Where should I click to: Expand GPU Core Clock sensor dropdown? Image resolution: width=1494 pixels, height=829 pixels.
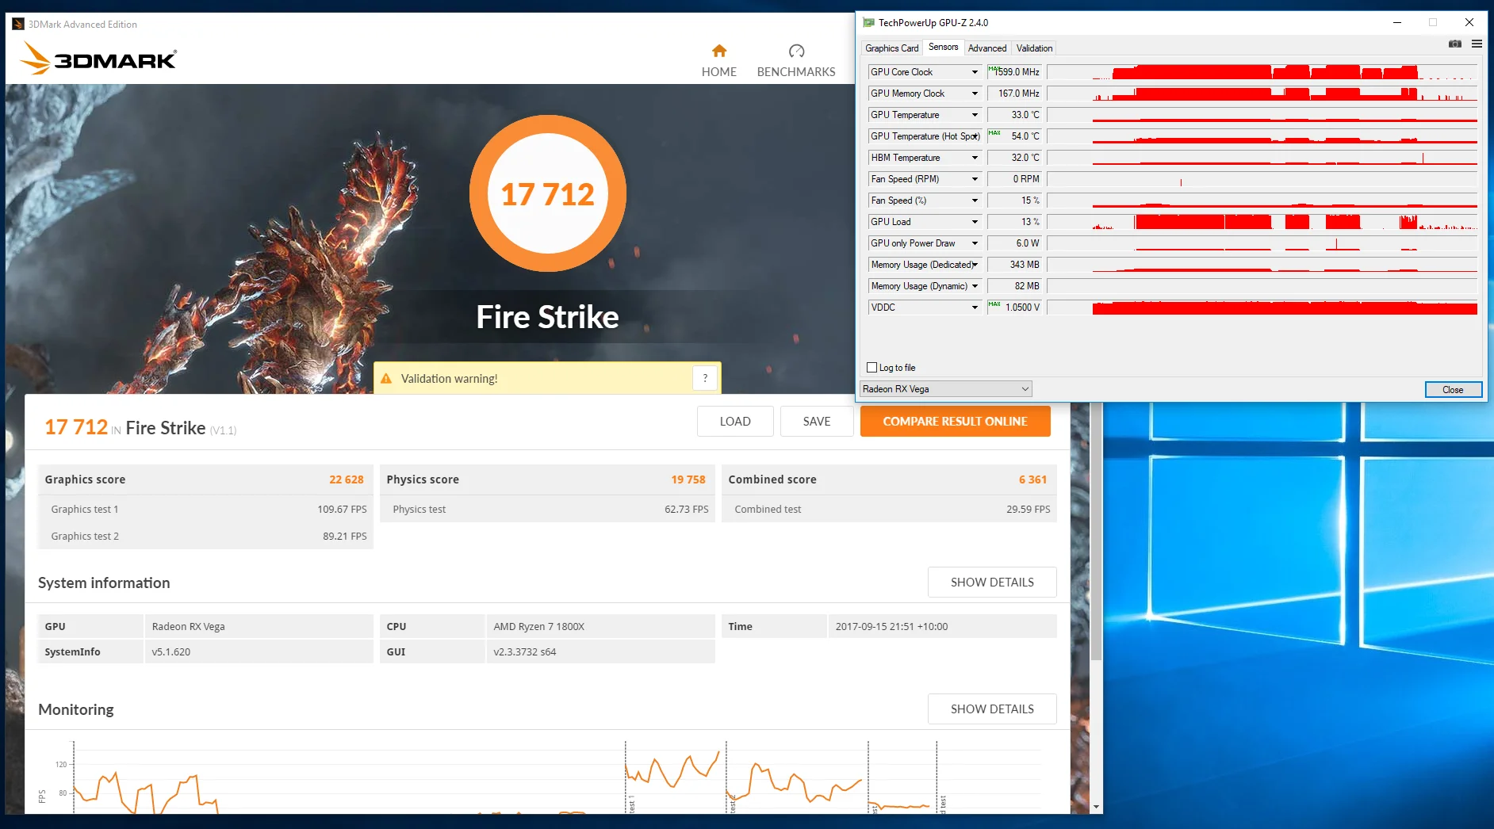(x=975, y=72)
